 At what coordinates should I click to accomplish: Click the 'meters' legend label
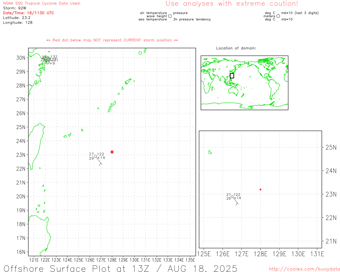point(269,16)
